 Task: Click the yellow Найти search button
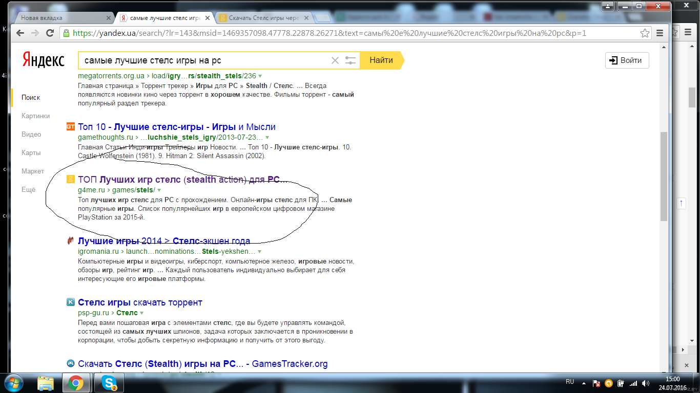coord(382,60)
